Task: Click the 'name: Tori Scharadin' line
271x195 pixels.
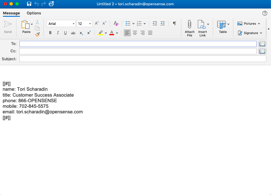Action: click(25, 89)
